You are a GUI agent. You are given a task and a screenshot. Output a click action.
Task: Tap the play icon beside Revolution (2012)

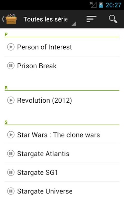11,100
